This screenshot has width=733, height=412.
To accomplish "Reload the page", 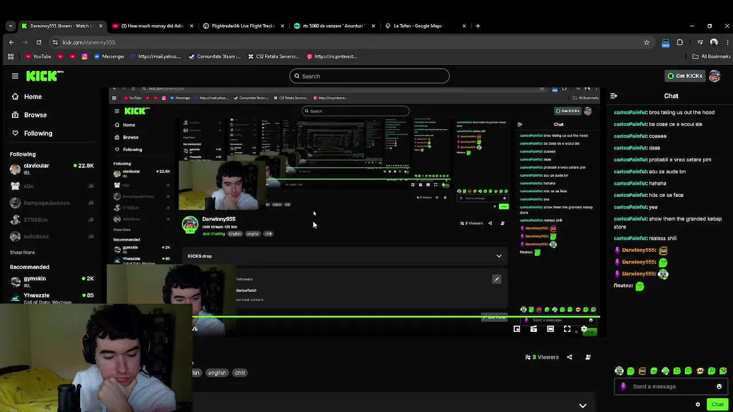I will [x=39, y=42].
